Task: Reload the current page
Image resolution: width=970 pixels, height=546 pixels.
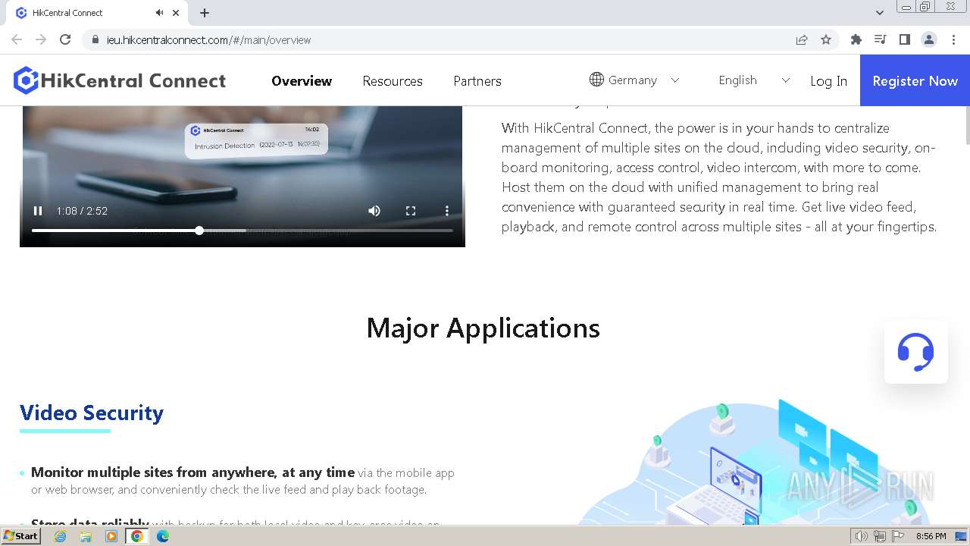Action: pyautogui.click(x=65, y=39)
